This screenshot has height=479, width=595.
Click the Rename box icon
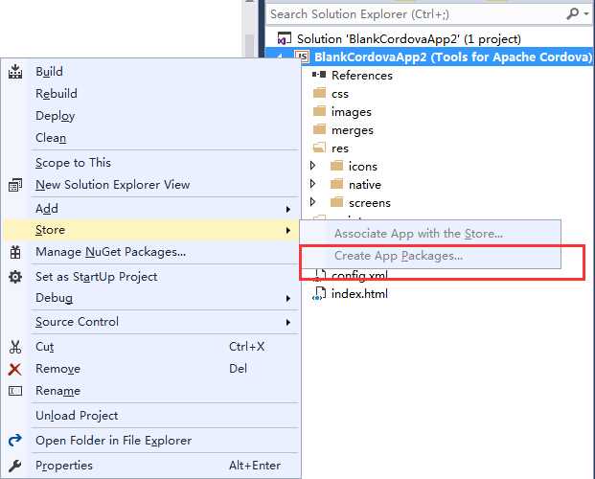point(15,391)
